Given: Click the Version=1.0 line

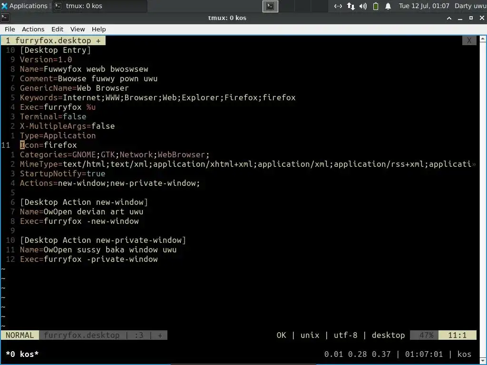Looking at the screenshot, I should click(x=46, y=59).
